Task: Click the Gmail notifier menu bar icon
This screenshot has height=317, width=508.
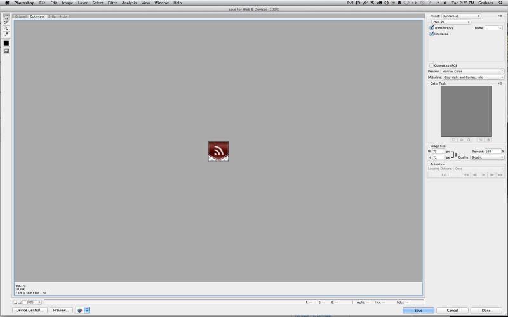Action: coord(350,3)
